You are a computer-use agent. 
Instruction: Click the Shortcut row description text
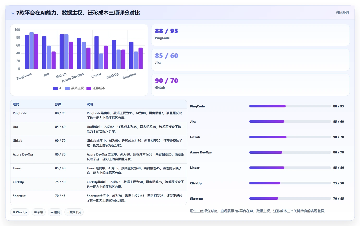pos(135,198)
